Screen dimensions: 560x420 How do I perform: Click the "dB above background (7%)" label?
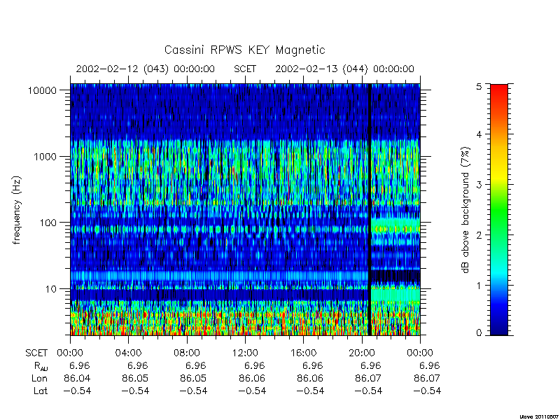coord(465,210)
